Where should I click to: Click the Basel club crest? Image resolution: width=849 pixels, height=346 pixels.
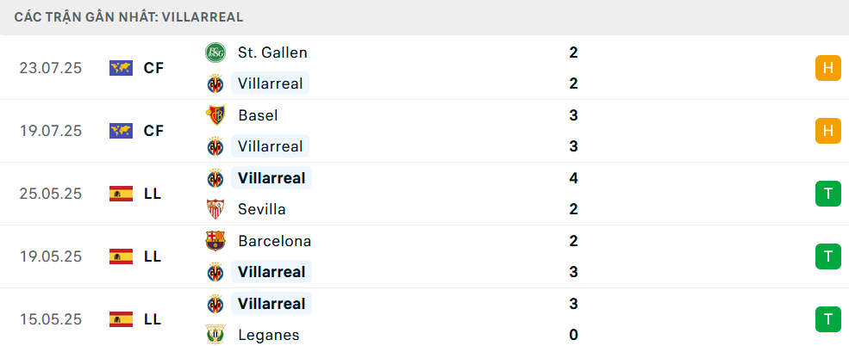[215, 115]
